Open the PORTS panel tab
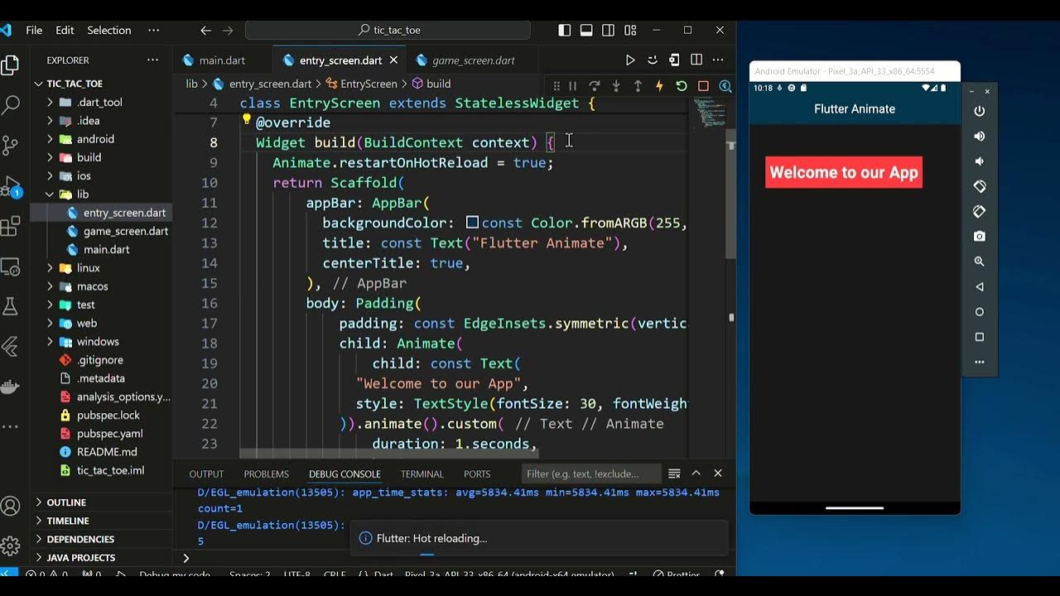 pyautogui.click(x=477, y=474)
